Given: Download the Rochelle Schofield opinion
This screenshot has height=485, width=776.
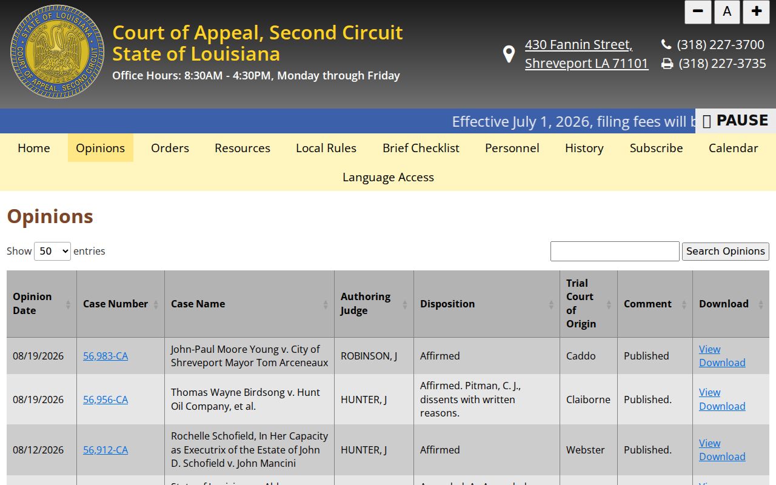Looking at the screenshot, I should pos(722,457).
